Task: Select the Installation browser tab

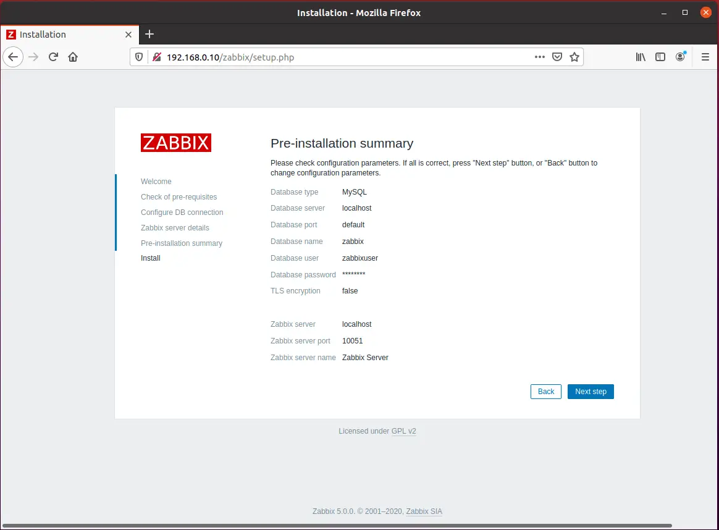Action: tap(70, 35)
